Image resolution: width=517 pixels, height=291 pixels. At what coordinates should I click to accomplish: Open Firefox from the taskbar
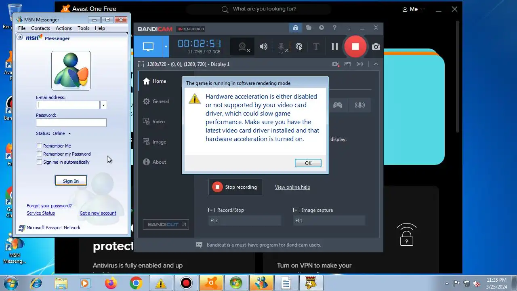110,283
